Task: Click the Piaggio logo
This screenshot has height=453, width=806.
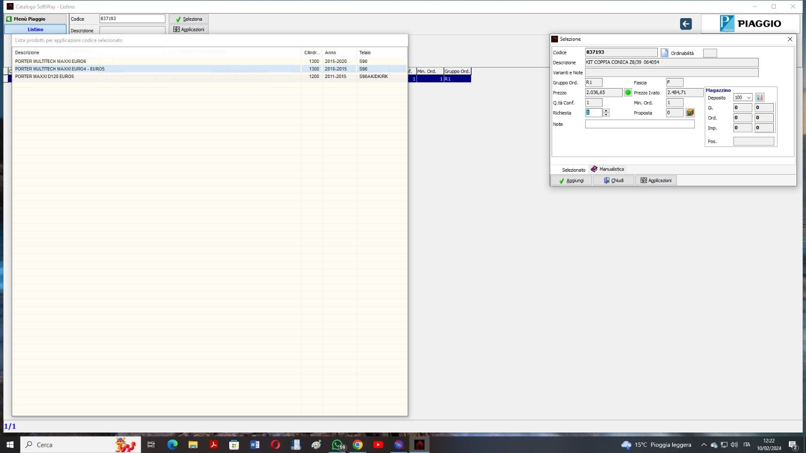Action: click(750, 24)
